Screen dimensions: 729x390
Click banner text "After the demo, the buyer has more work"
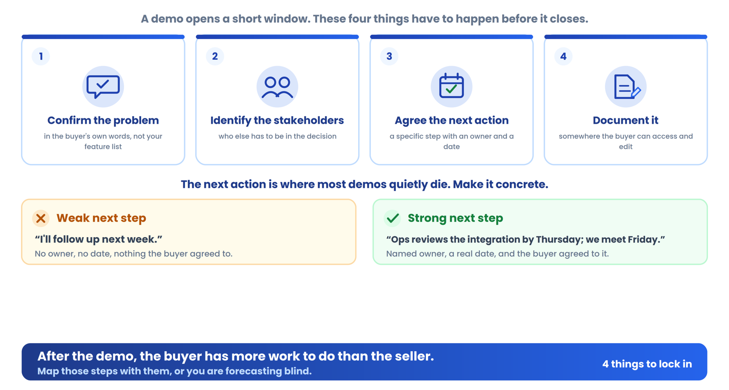[x=236, y=356]
